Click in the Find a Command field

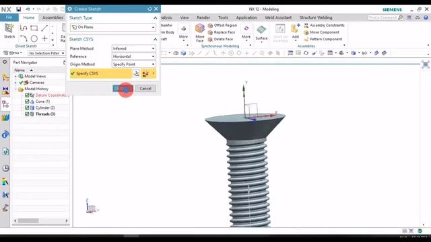coord(383,17)
